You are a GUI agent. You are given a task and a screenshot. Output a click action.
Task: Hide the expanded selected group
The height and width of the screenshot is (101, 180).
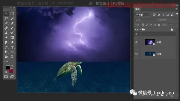point(136,34)
